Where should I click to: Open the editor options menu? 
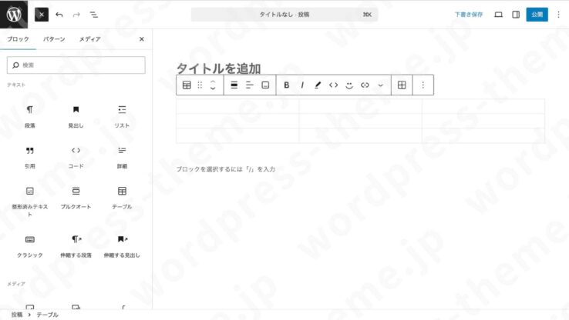point(558,15)
